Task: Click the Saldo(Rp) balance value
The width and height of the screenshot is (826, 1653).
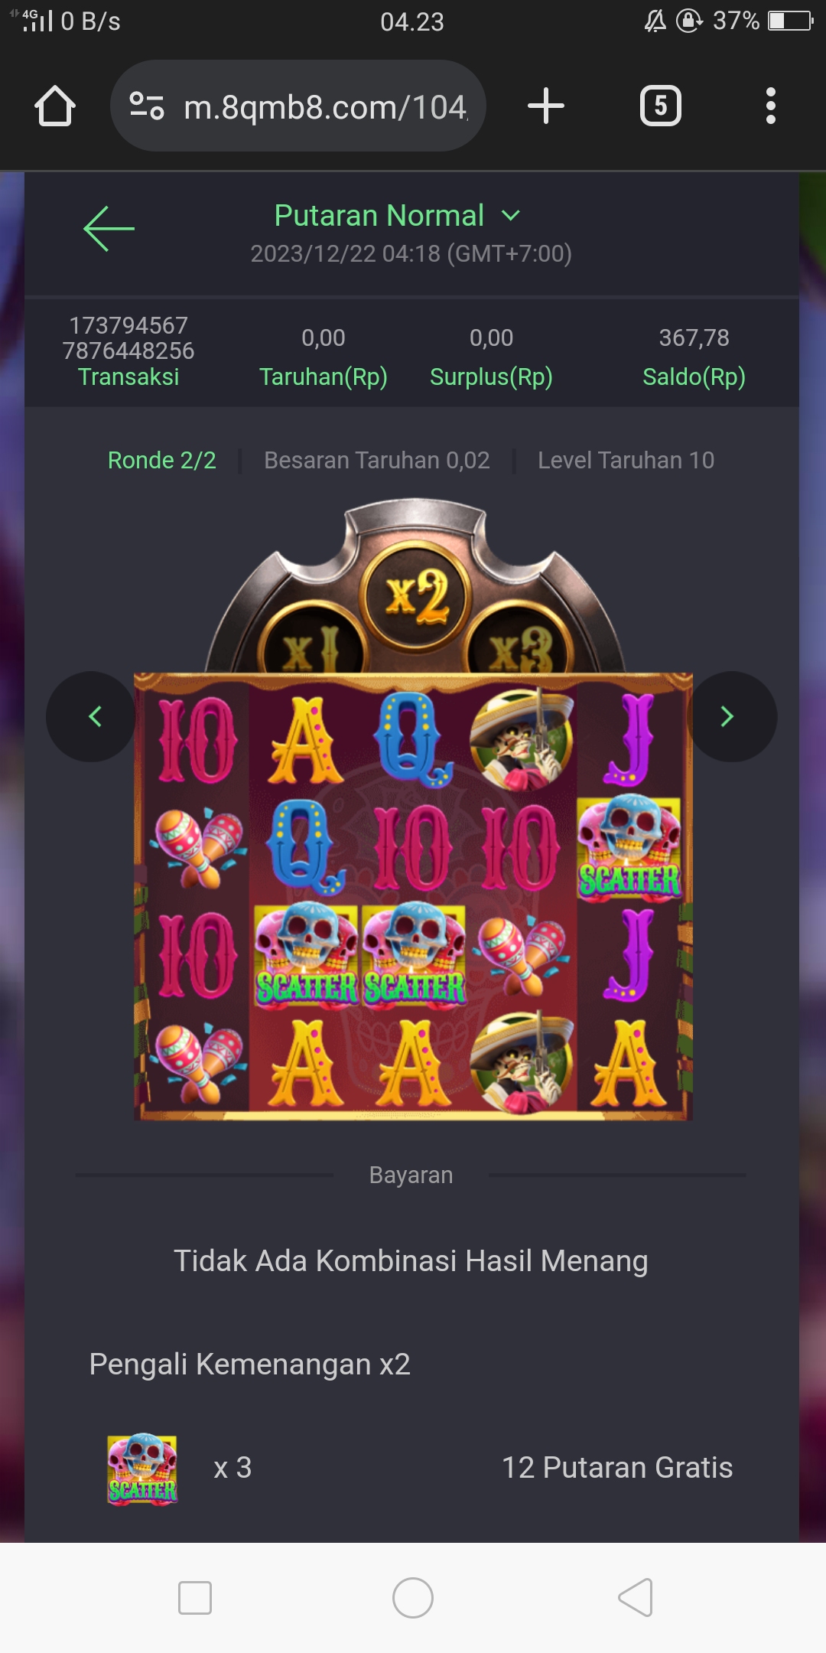Action: tap(694, 337)
